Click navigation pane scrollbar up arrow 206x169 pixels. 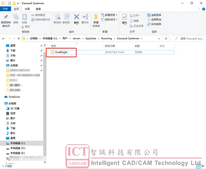coord(45,45)
